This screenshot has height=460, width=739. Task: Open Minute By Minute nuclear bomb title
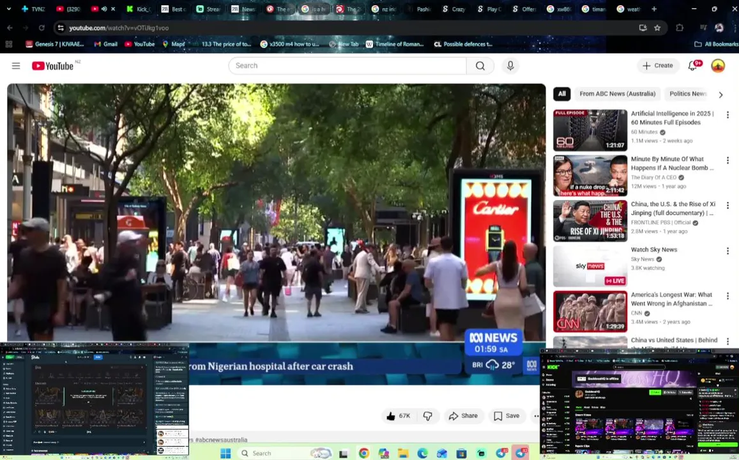pos(673,164)
